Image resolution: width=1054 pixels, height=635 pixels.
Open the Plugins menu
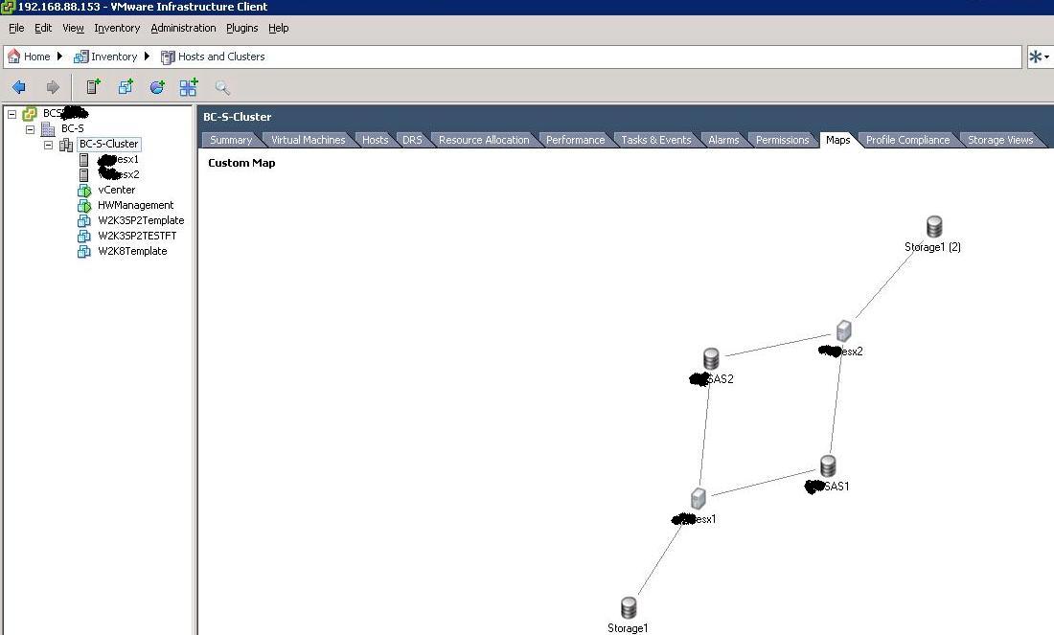click(242, 28)
